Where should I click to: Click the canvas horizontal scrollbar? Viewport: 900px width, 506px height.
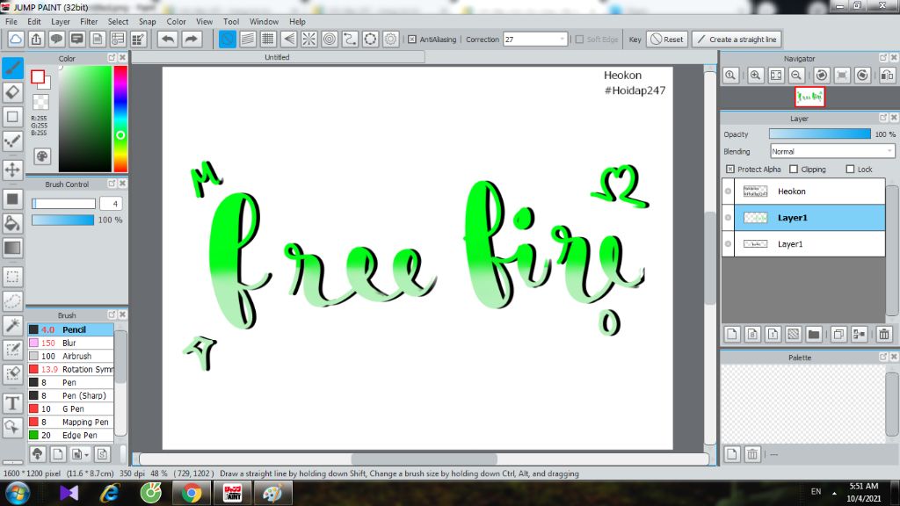pos(425,459)
